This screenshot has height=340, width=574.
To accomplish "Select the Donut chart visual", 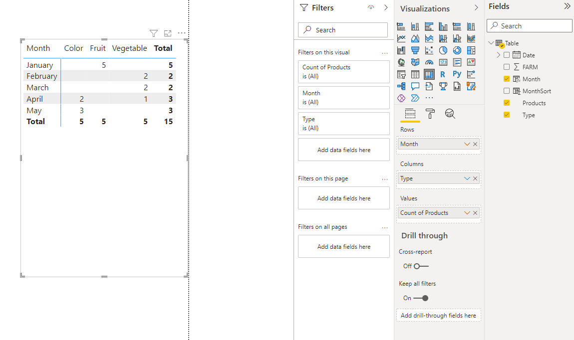I will point(457,50).
